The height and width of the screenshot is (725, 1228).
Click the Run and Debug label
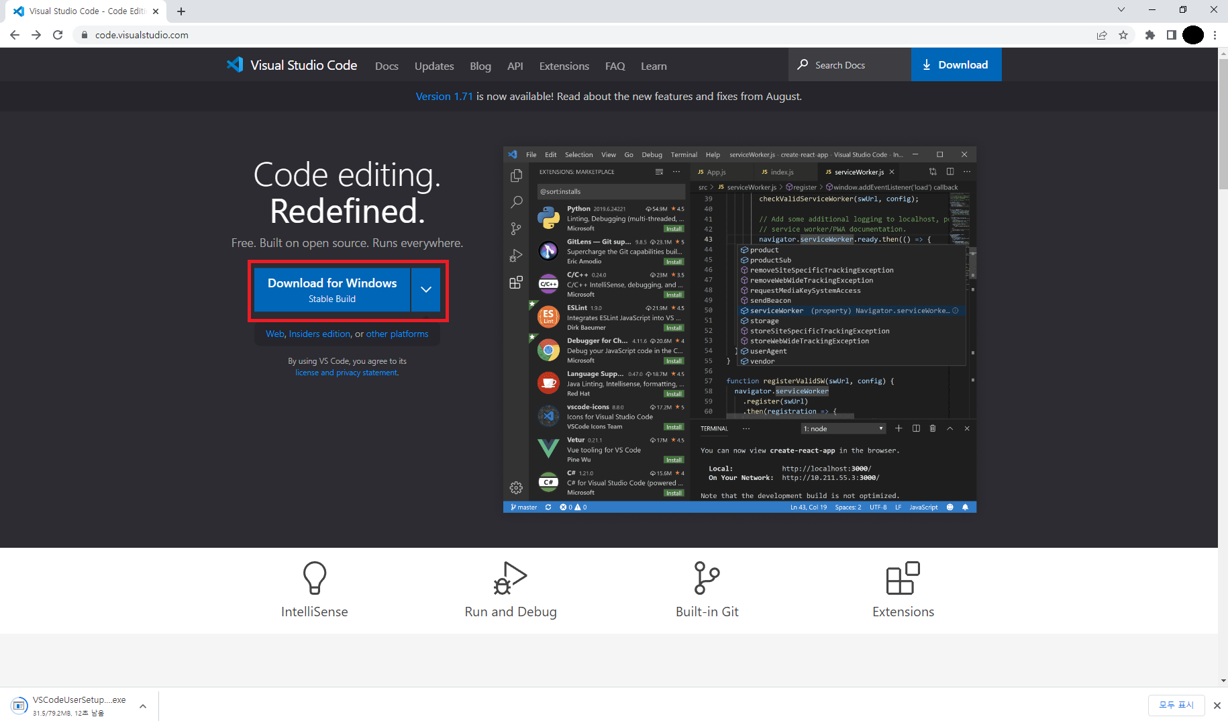tap(511, 612)
